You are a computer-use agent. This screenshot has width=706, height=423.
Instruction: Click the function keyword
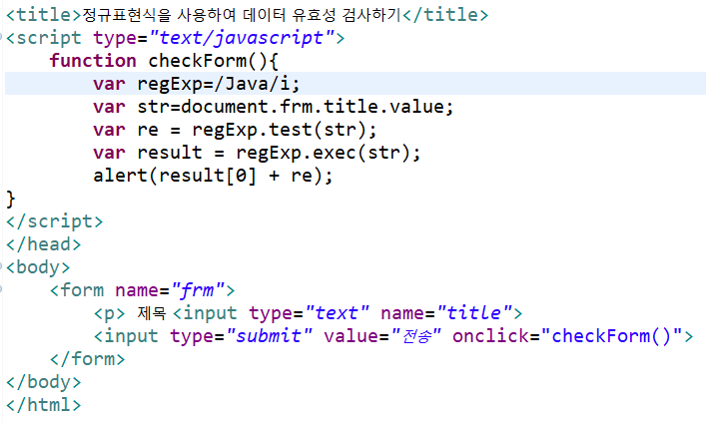pyautogui.click(x=93, y=61)
